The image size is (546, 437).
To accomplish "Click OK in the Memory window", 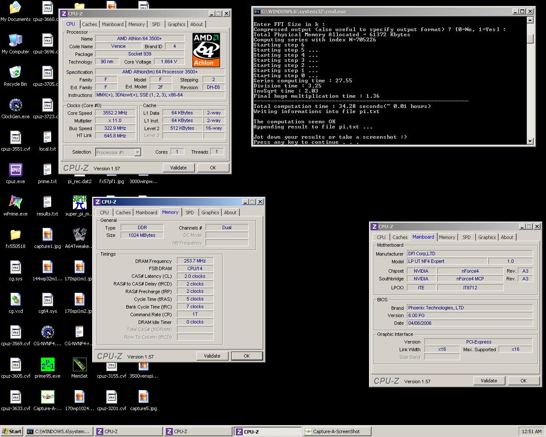I will tap(247, 356).
